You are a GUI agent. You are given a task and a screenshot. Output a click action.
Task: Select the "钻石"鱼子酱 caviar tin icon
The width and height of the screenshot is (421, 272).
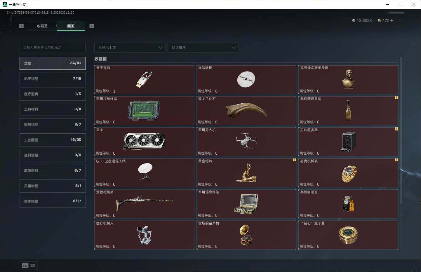pos(348,235)
